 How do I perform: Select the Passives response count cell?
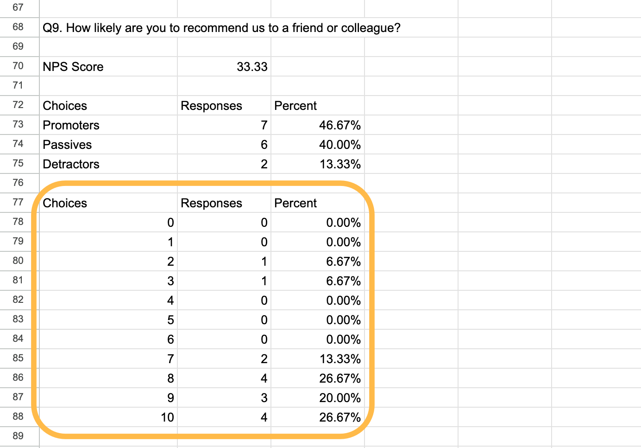tap(264, 145)
